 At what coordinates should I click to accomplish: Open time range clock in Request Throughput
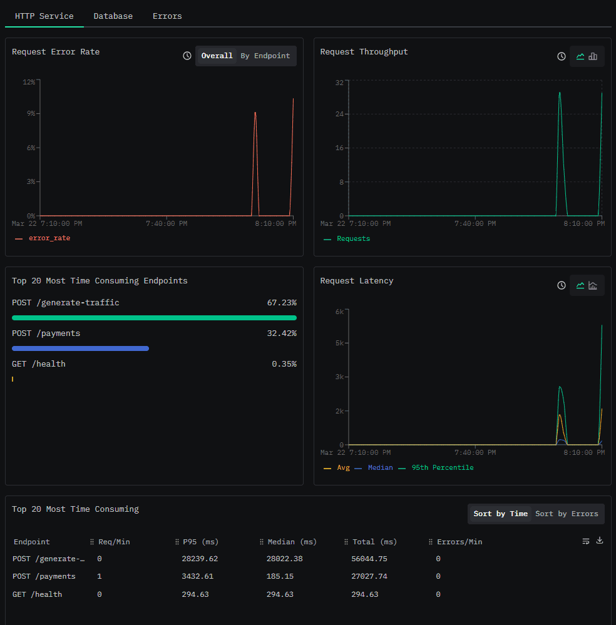click(562, 56)
